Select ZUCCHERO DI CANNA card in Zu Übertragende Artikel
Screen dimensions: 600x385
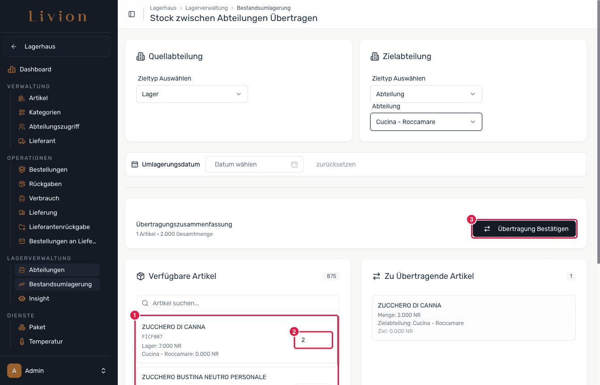(474, 318)
